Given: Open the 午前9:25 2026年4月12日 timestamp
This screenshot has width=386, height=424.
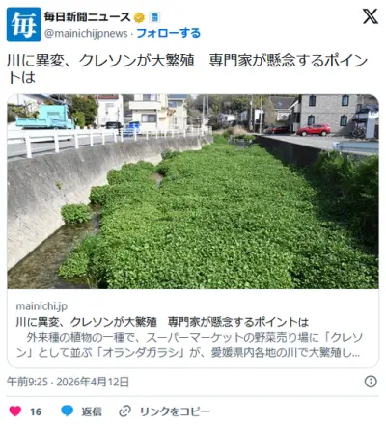Looking at the screenshot, I should [68, 382].
